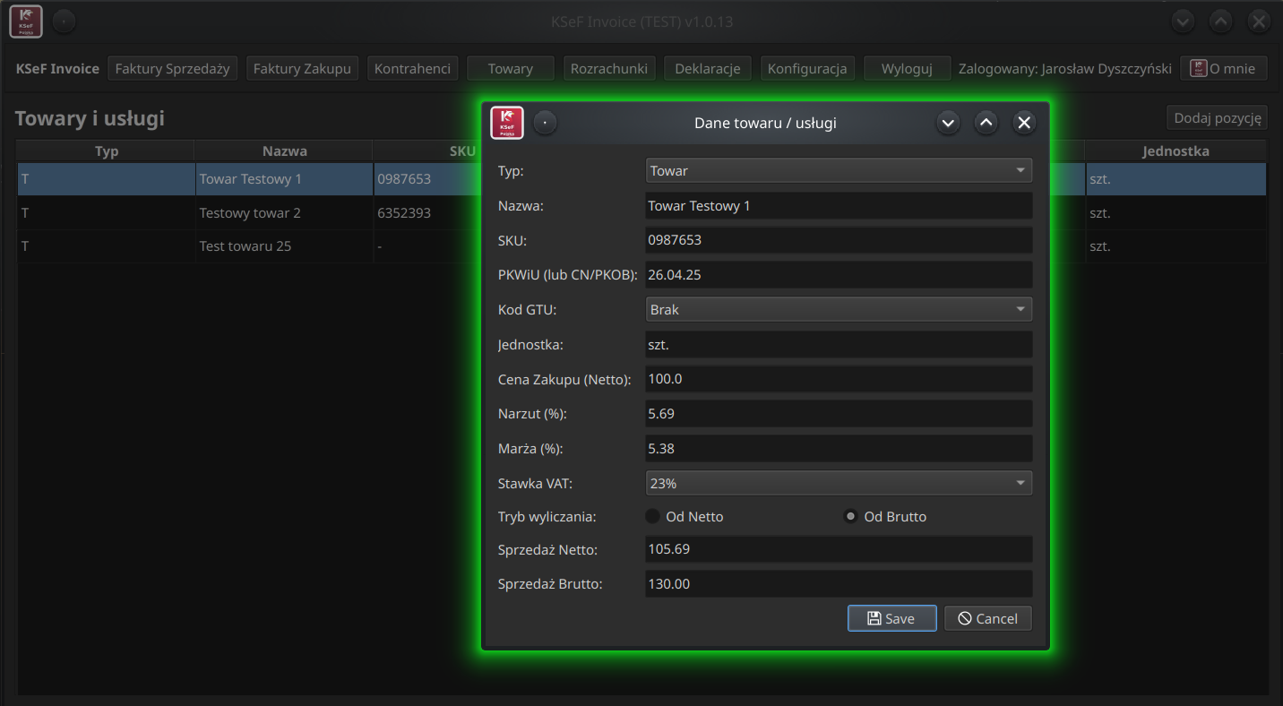Select the Testowy towar 2 row
This screenshot has height=706, width=1283.
[250, 213]
